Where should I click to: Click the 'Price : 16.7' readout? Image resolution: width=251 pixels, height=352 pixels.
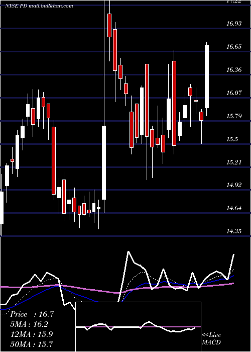coord(32,314)
